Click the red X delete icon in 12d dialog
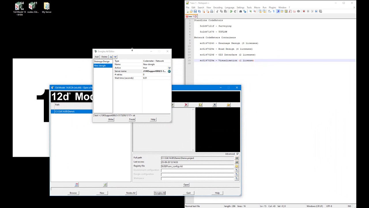This screenshot has width=369, height=208. point(186,105)
